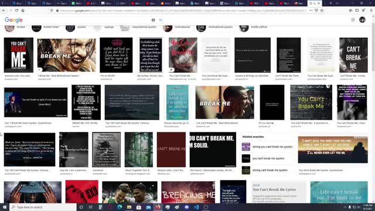
Task: Go back to the previous page
Action: point(4,11)
